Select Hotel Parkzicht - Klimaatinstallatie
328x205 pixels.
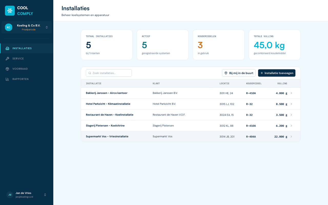point(108,104)
